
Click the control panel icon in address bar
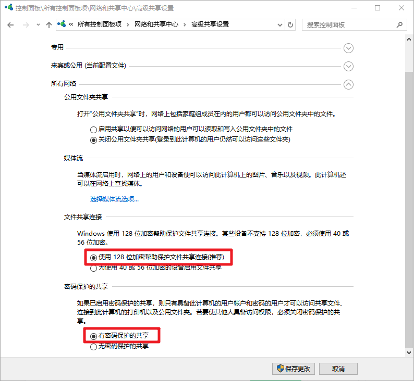62,24
